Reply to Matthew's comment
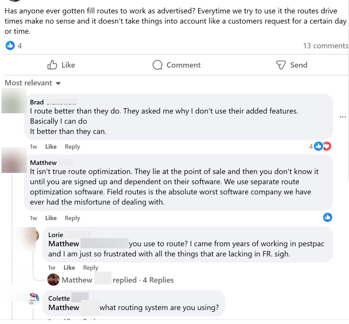349x324 pixels. pyautogui.click(x=72, y=218)
